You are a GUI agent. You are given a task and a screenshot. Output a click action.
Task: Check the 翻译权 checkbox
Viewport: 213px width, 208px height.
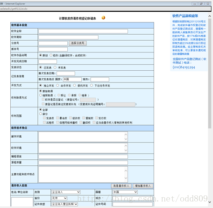[x=81, y=122]
